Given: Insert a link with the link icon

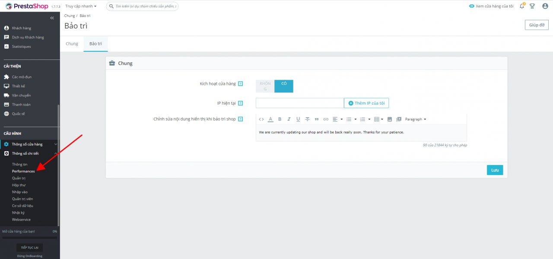Looking at the screenshot, I should 326,119.
